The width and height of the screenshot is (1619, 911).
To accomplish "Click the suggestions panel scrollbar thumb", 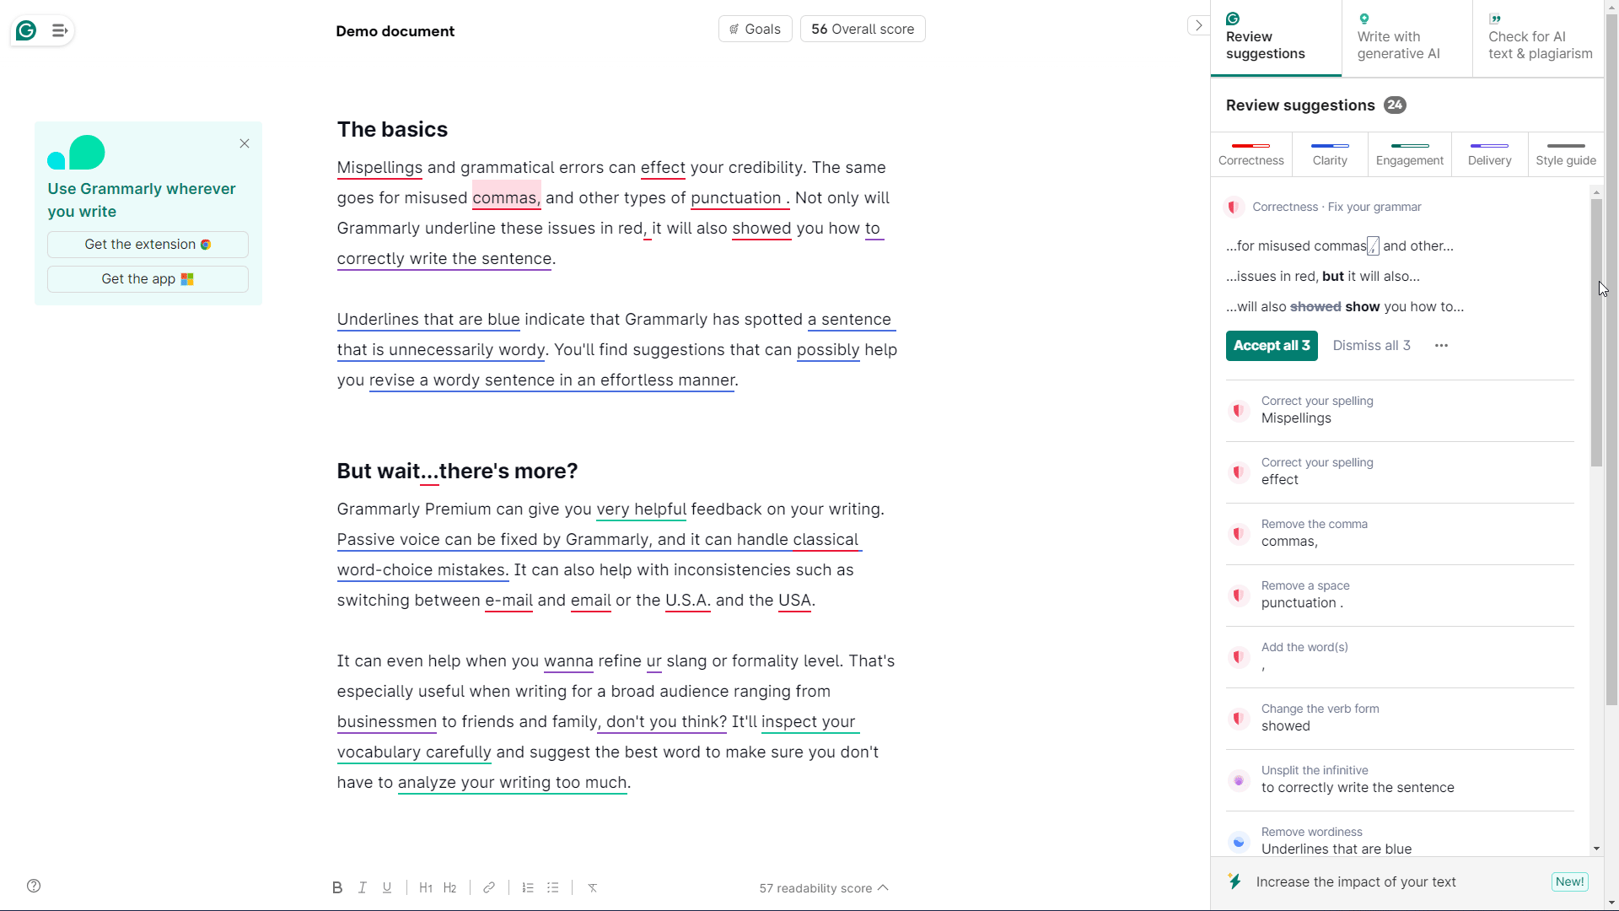I will [x=1596, y=332].
